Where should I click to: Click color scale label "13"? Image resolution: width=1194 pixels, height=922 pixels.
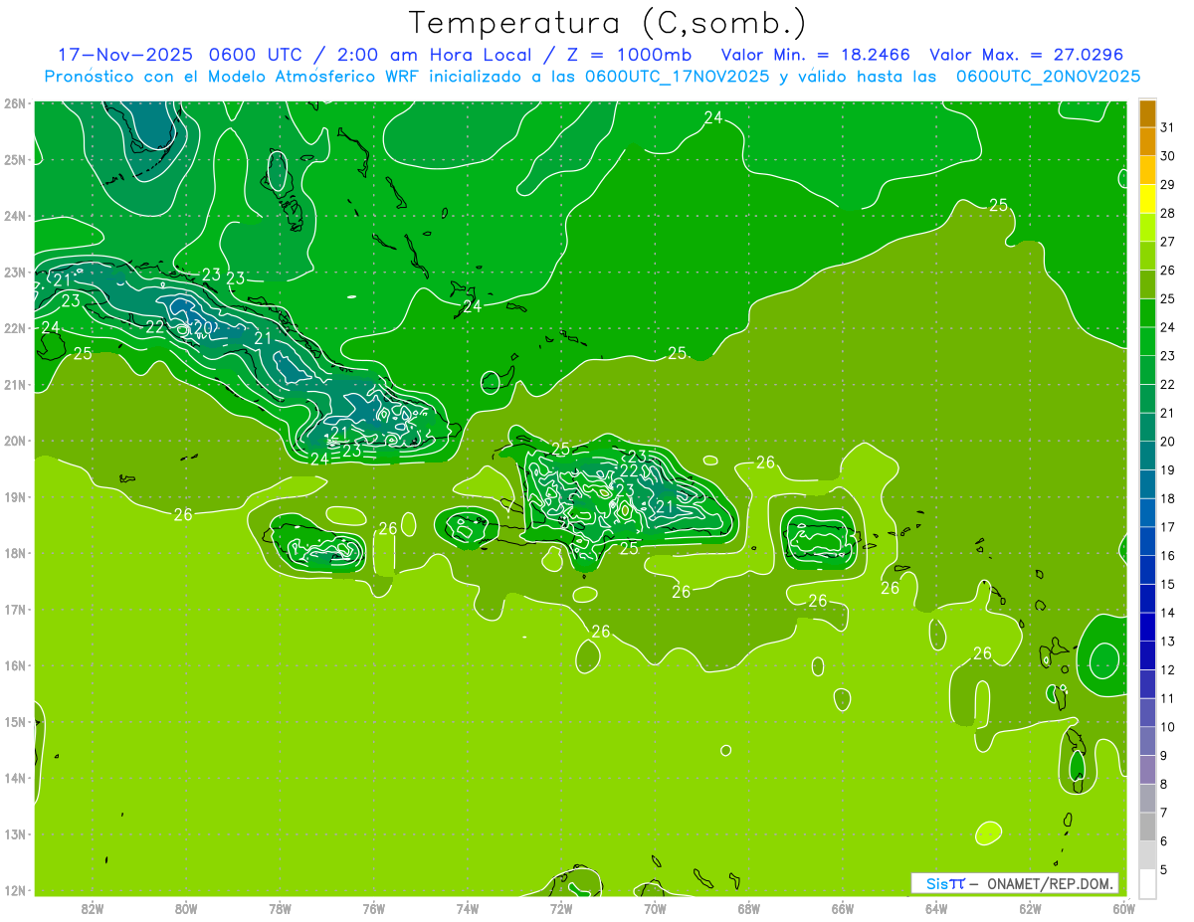[x=1168, y=642]
